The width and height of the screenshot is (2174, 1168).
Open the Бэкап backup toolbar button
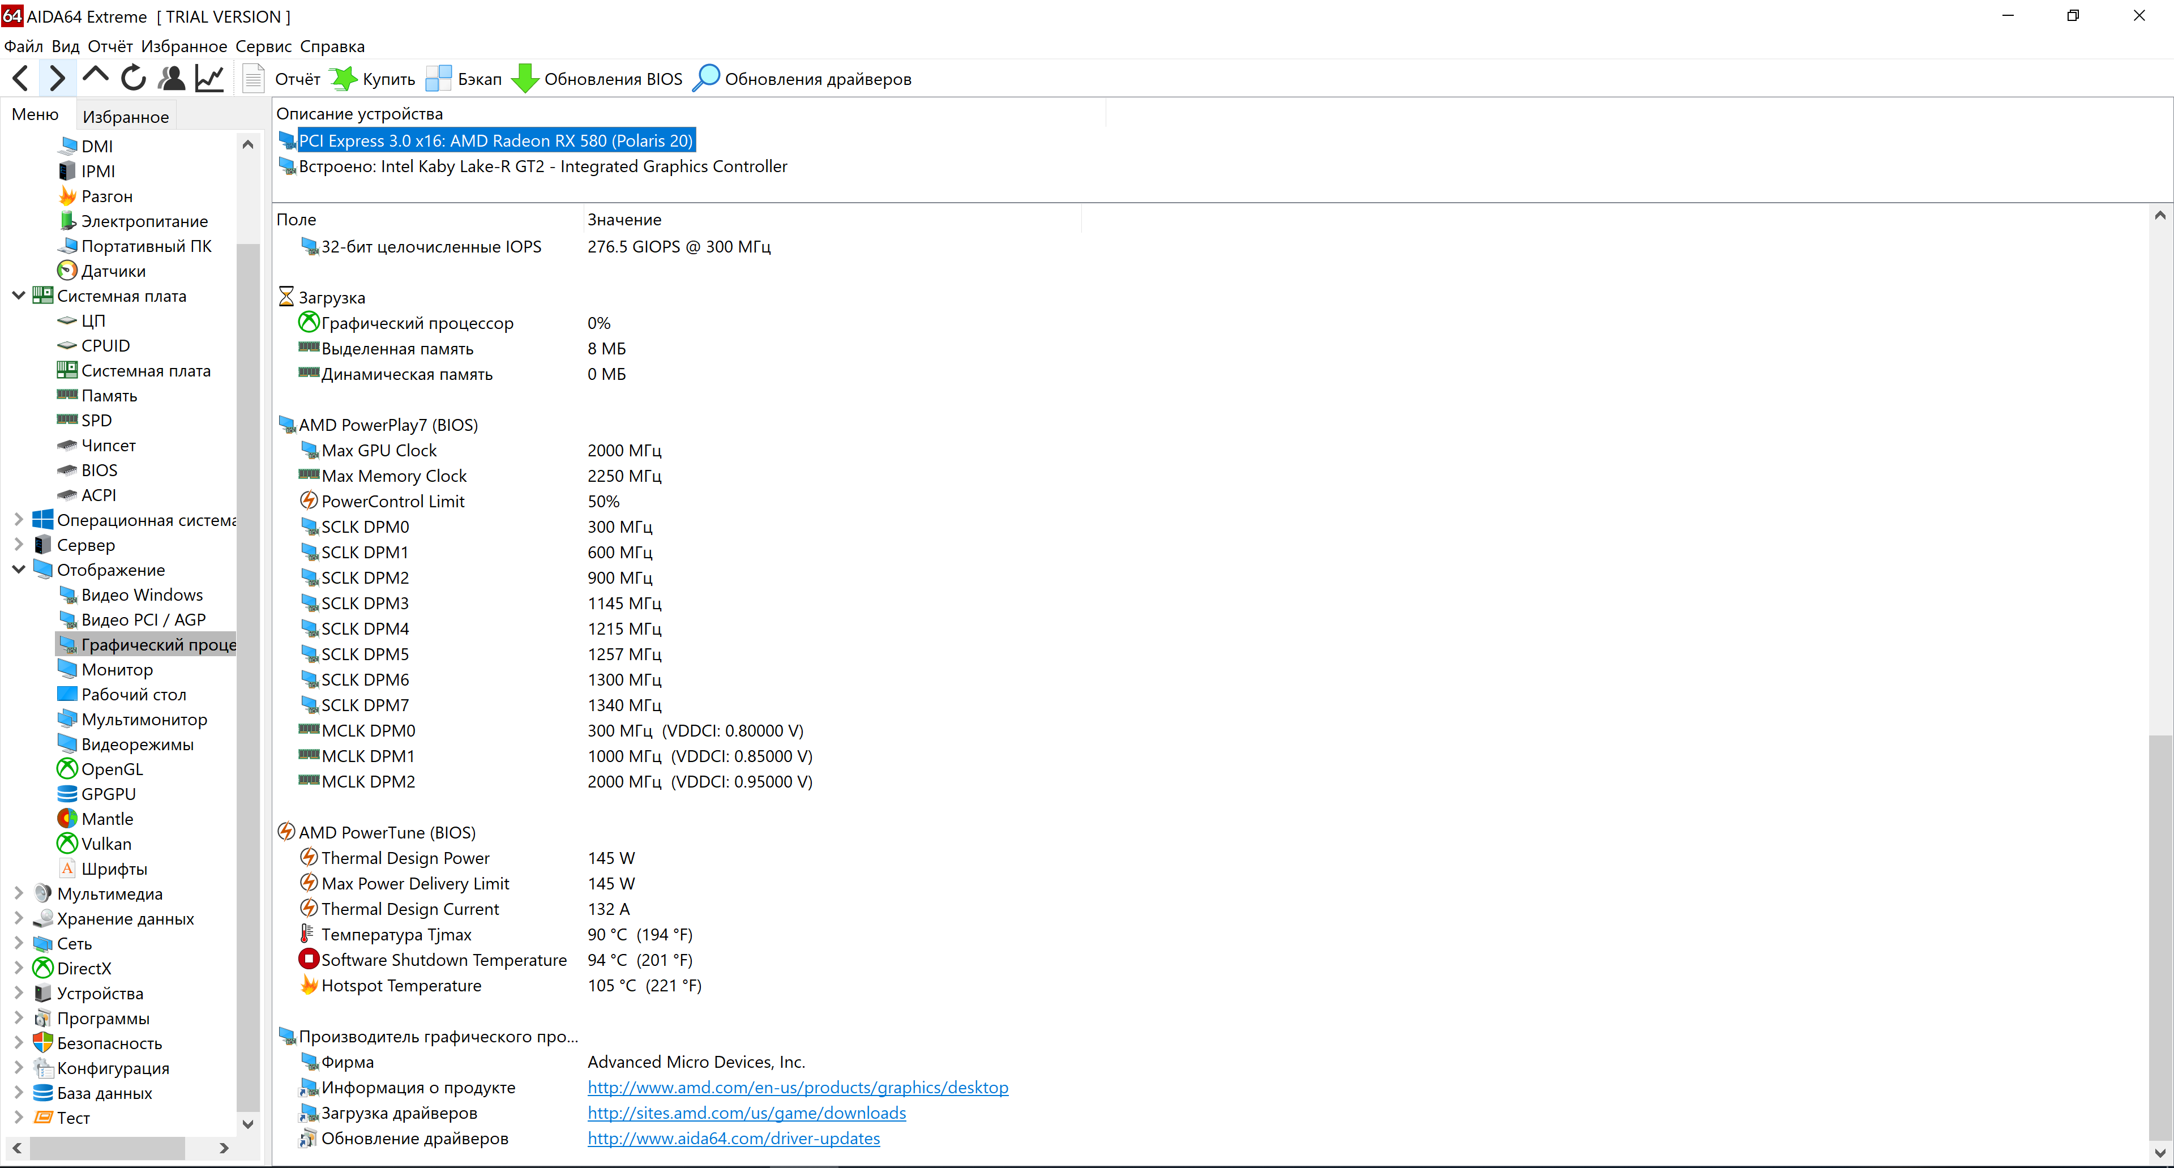tap(464, 79)
